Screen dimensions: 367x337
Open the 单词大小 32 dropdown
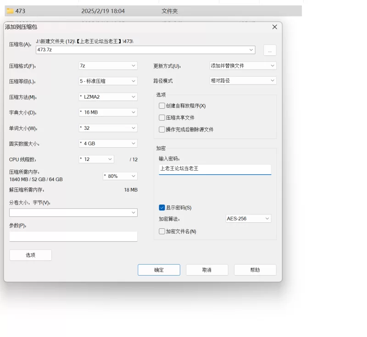click(108, 128)
